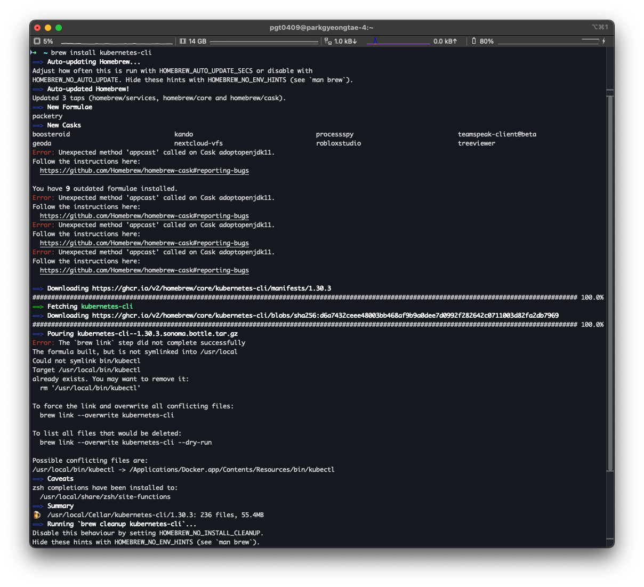
Task: Click the green zoom window button
Action: point(59,28)
